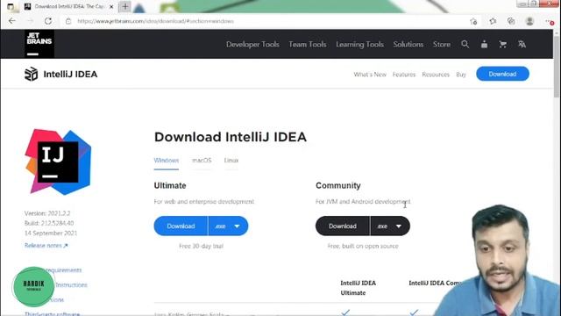Download IntelliJ IDEA Community
The height and width of the screenshot is (316, 561).
pyautogui.click(x=343, y=226)
